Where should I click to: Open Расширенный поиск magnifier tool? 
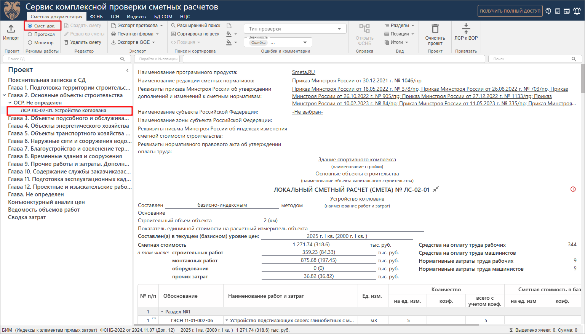[195, 26]
